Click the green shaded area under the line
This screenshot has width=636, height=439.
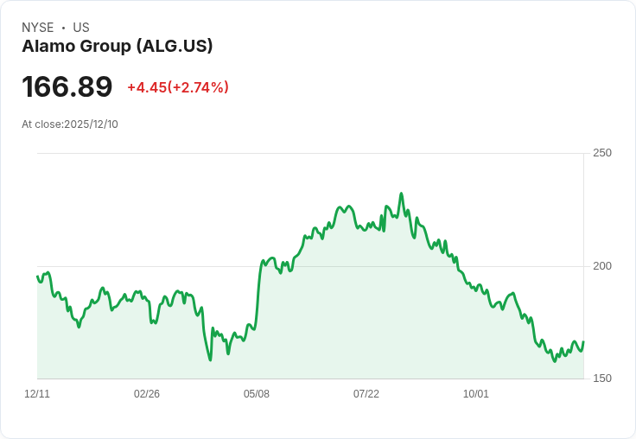[x=346, y=328]
